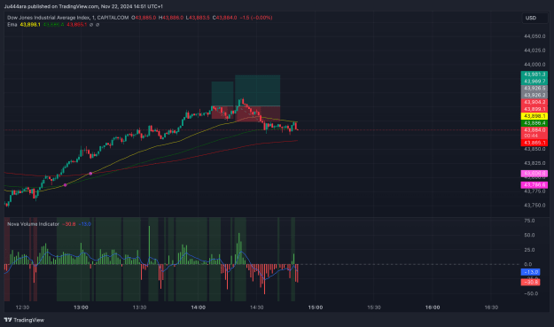This screenshot has width=554, height=327.
Task: Click the Dow Jones Industrial Average Index title
Action: point(49,18)
